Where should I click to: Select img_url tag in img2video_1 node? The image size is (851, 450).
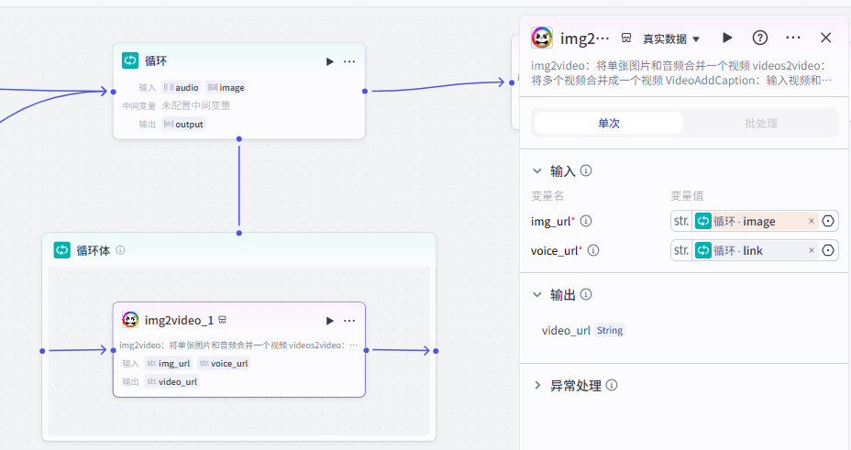click(168, 363)
